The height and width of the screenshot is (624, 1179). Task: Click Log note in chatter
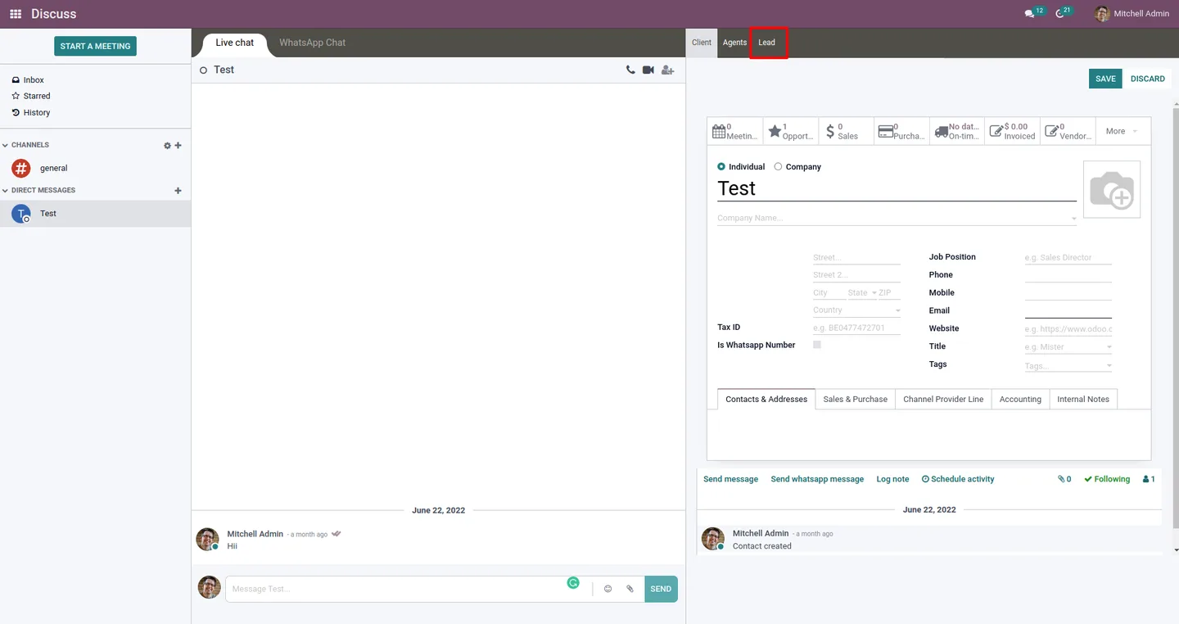892,479
